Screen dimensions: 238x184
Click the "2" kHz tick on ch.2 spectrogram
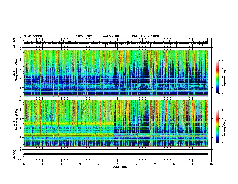click(21, 137)
